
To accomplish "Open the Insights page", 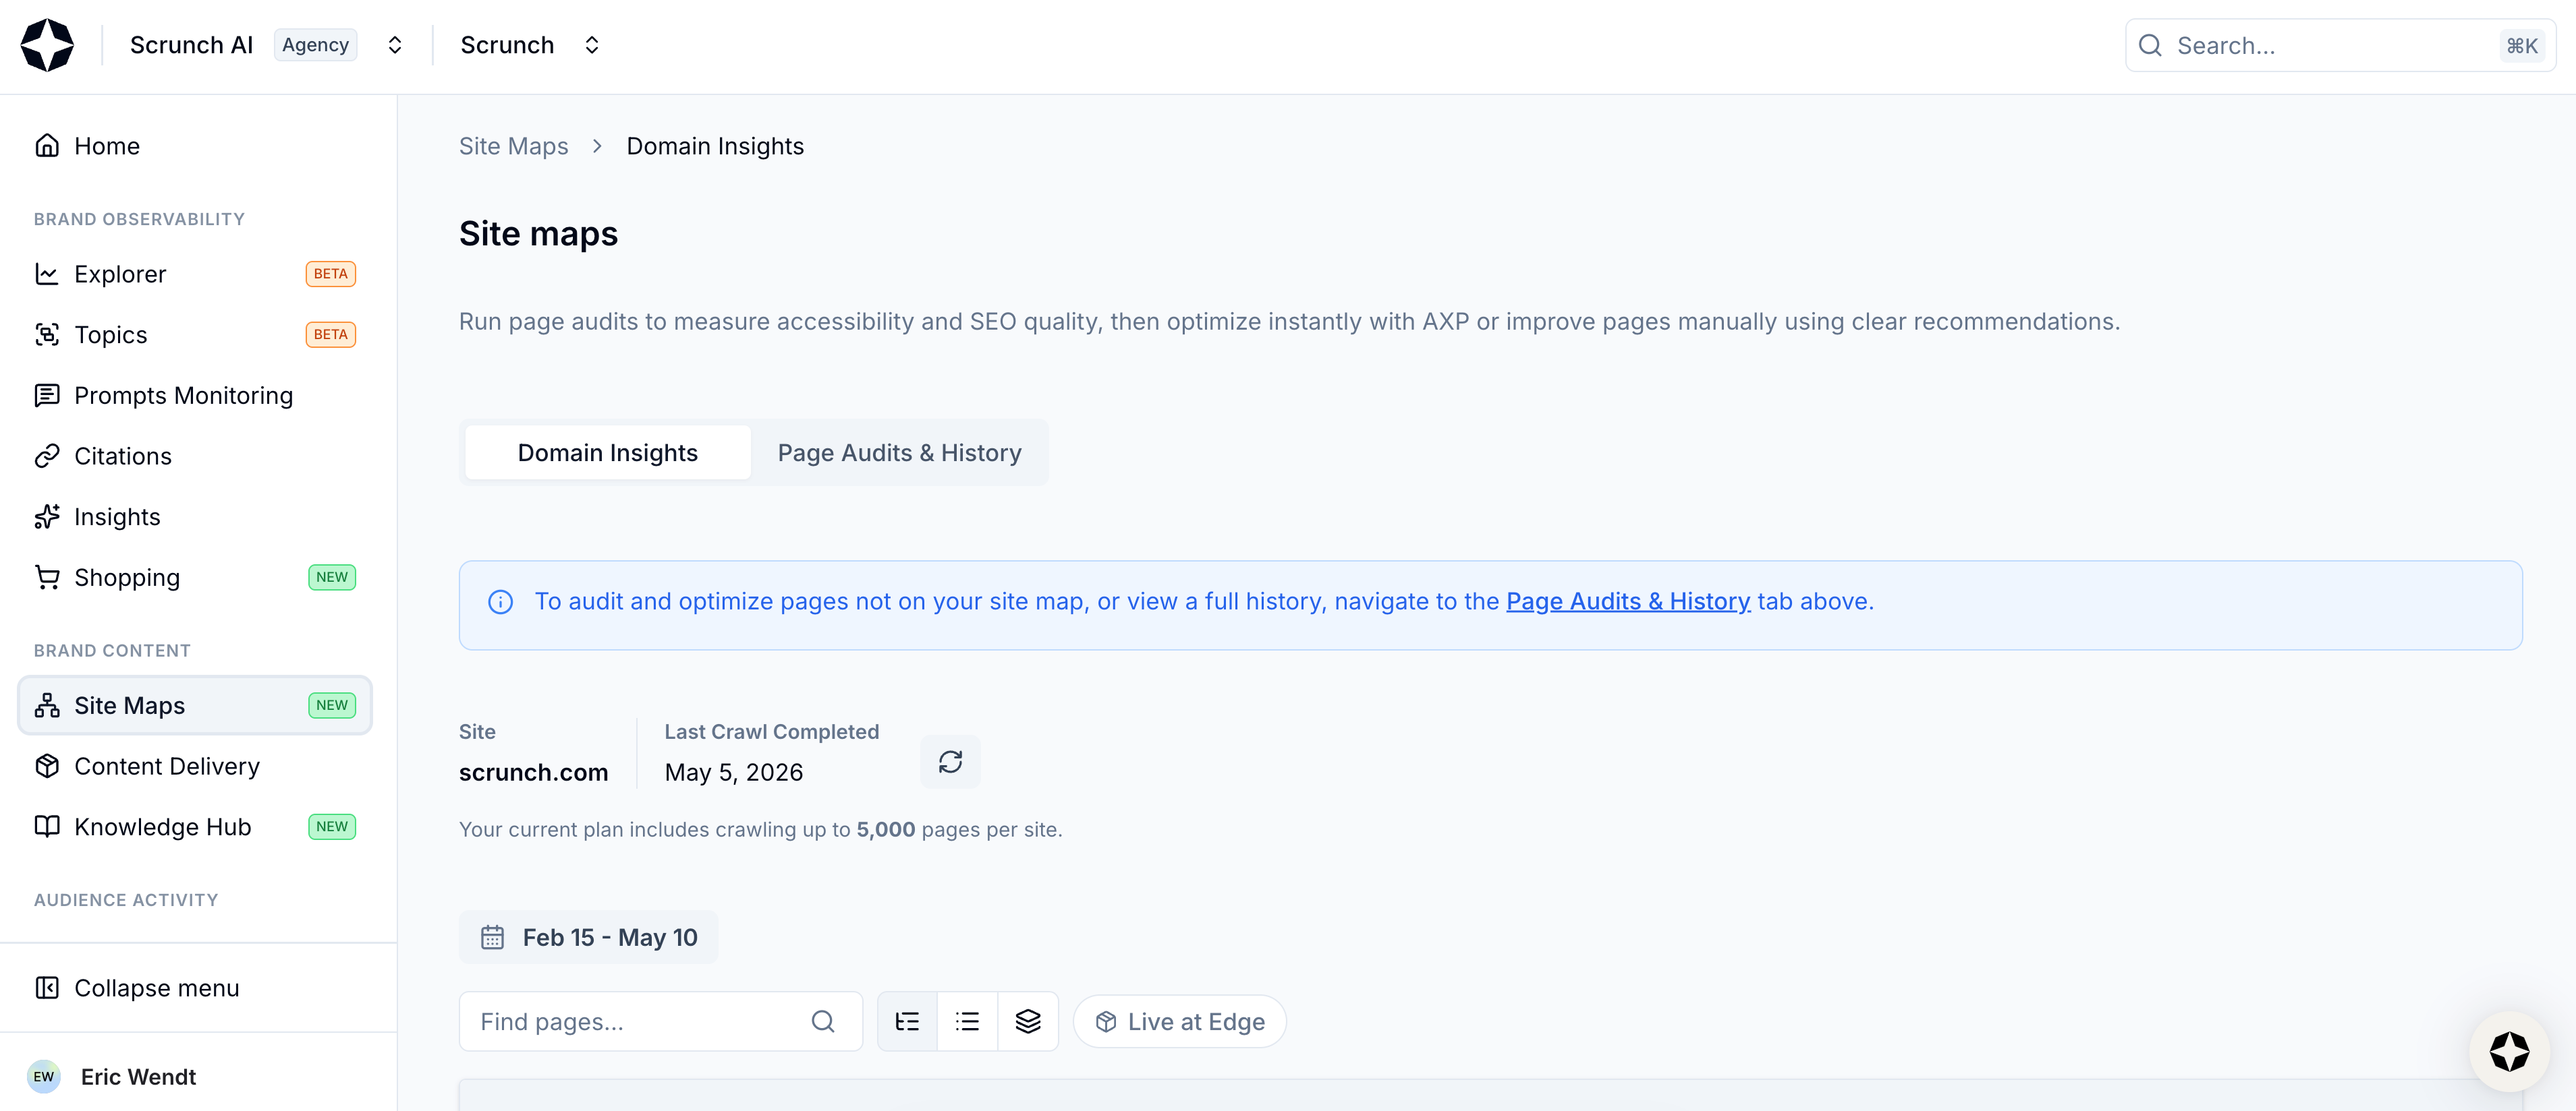I will click(x=195, y=516).
